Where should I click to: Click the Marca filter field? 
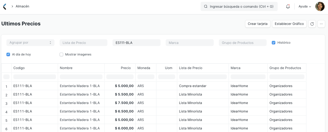click(190, 43)
